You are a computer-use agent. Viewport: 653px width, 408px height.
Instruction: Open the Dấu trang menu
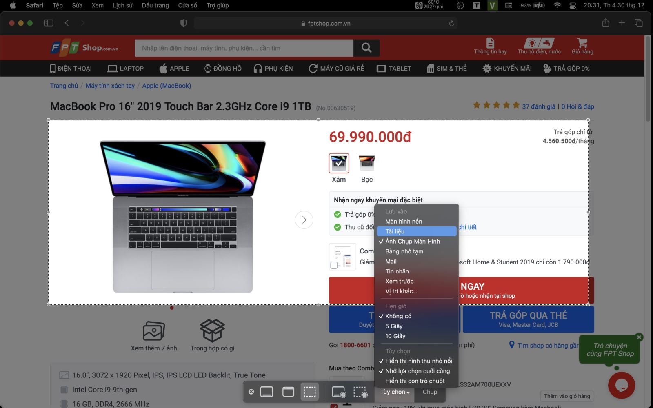click(155, 5)
